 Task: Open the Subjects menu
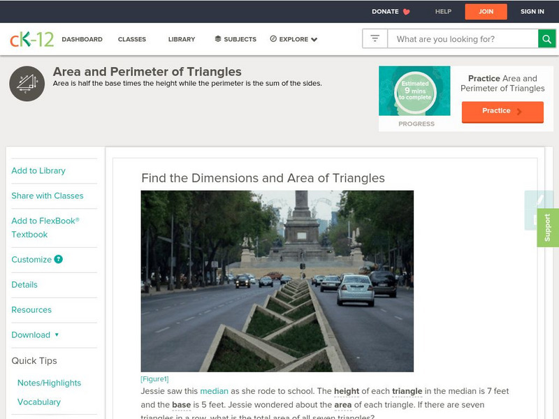tap(235, 39)
